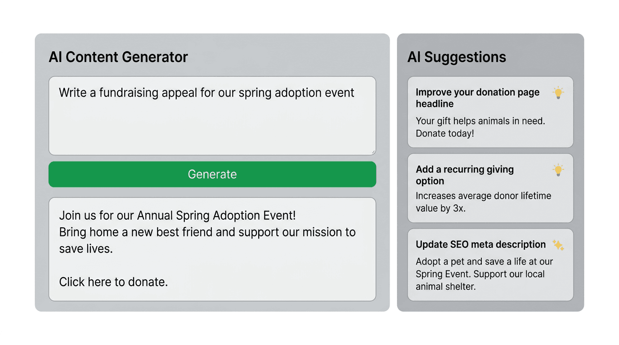Viewport: 619px width, 345px height.
Task: Click the AI Content Generator heading
Action: (x=118, y=57)
